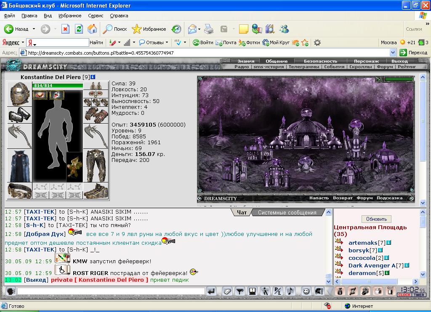Click Напасть under the city map
Image resolution: width=431 pixels, height=312 pixels.
(x=319, y=198)
